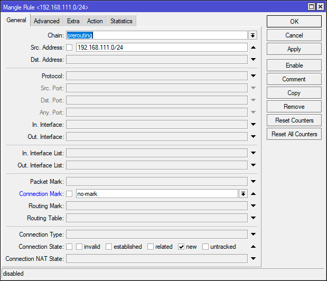327x281 pixels.
Task: Expand the Routing Table field arrow
Action: click(253, 218)
